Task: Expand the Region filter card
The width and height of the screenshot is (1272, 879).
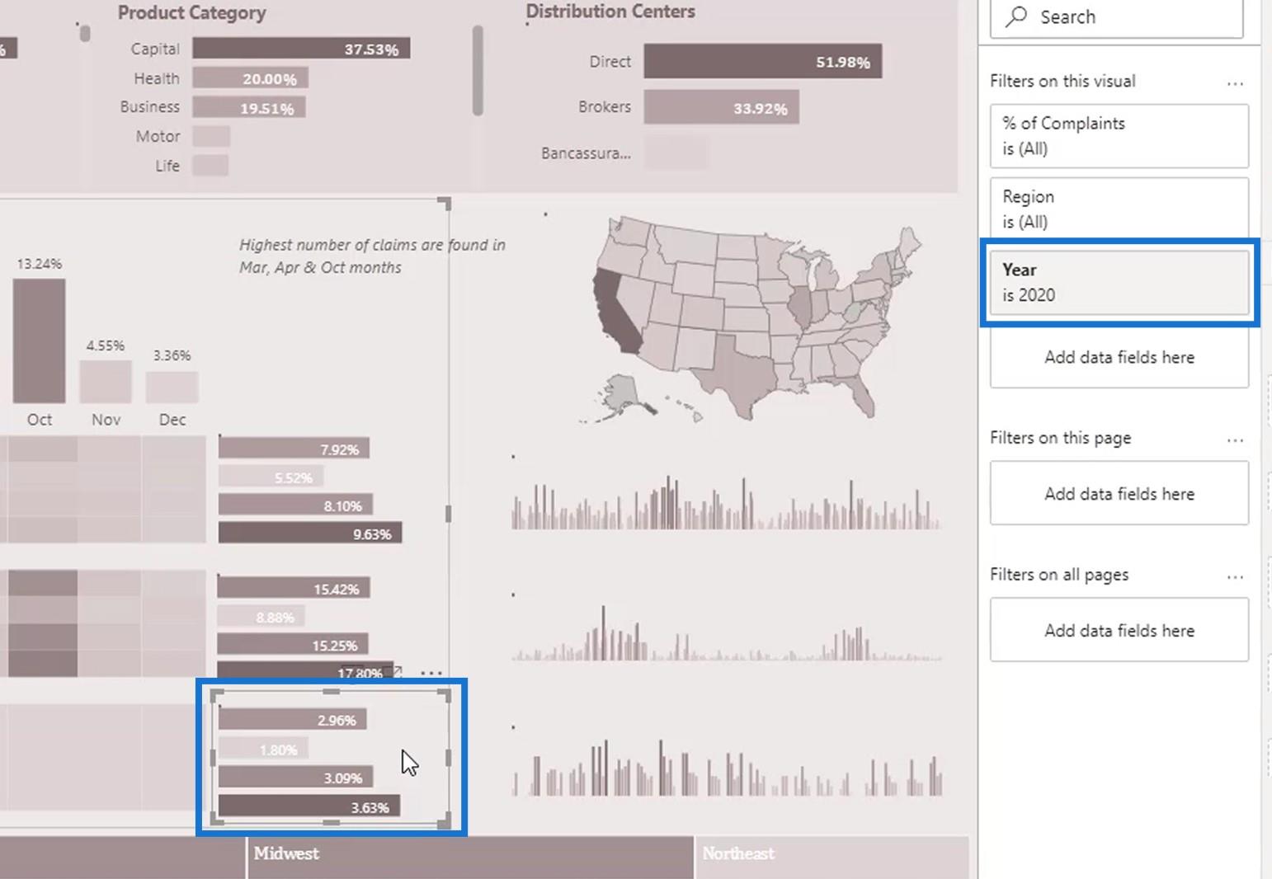Action: tap(1119, 209)
